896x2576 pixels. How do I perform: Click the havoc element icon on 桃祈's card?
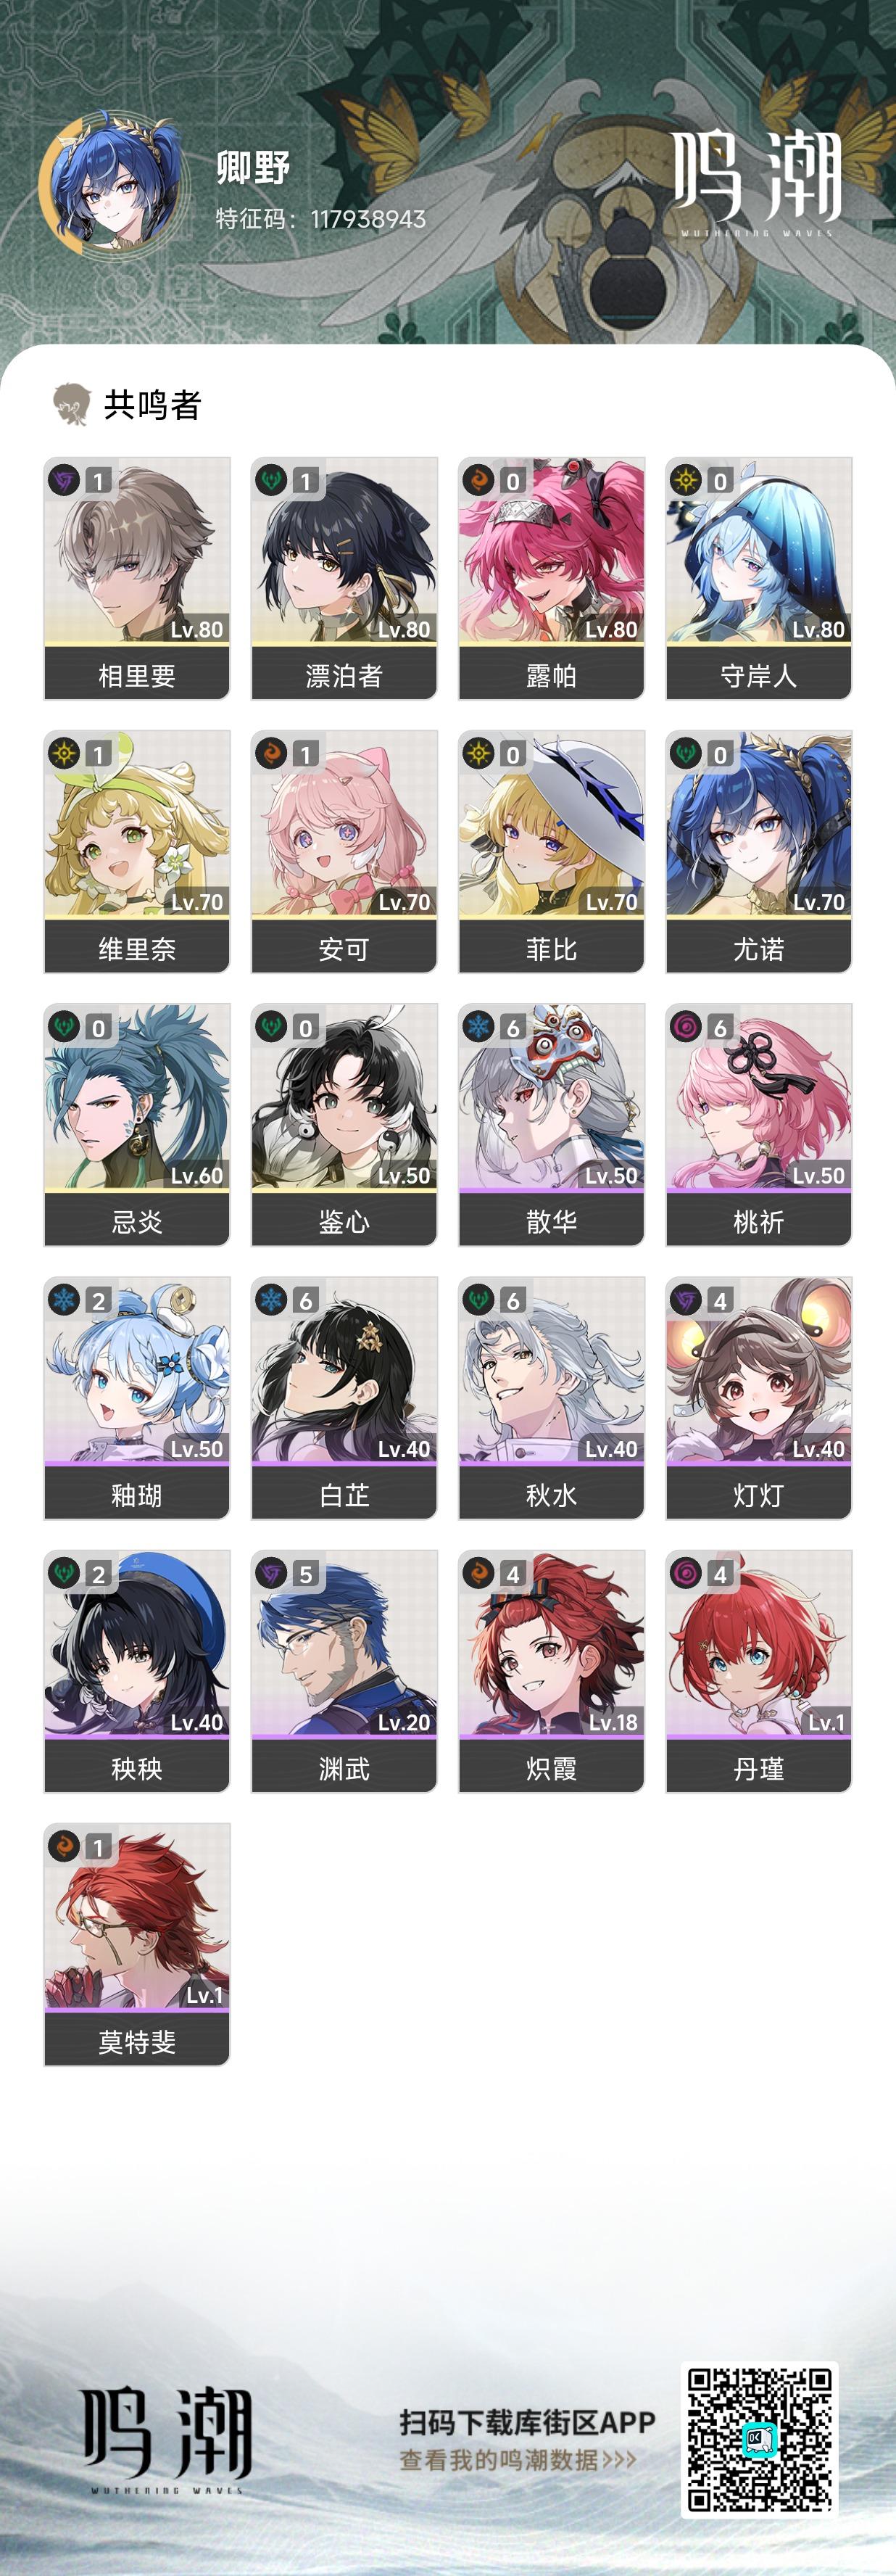tap(686, 1027)
